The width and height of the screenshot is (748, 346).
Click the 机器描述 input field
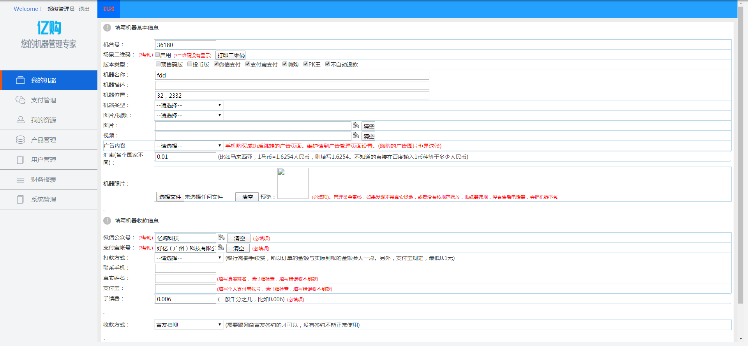pyautogui.click(x=292, y=85)
